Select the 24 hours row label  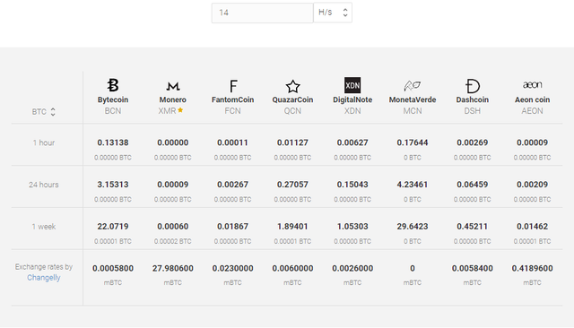click(x=44, y=185)
